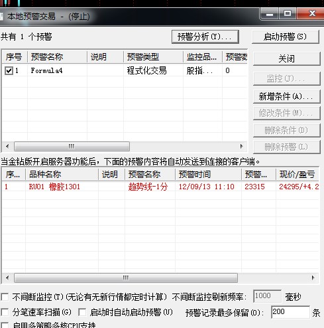Screen dimensions: 324x328
Task: Click the 预警类型 column header
Action: tap(153, 57)
